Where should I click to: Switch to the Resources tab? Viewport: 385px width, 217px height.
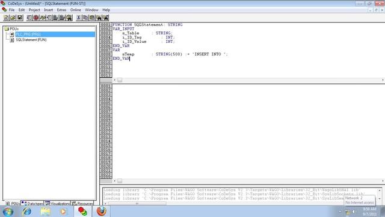click(83, 204)
